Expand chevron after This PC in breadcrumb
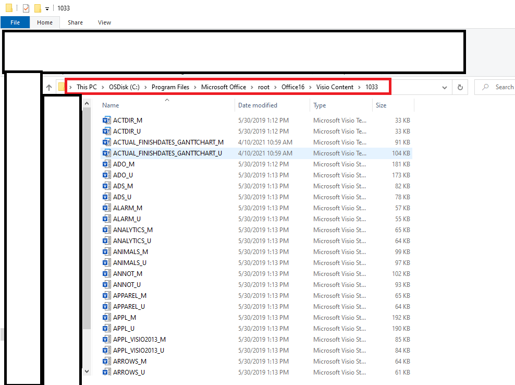 pos(103,88)
